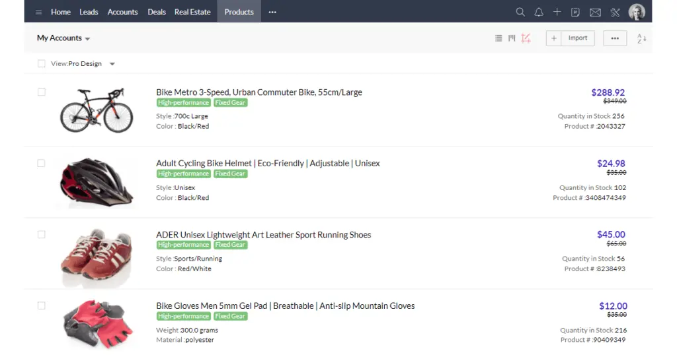This screenshot has height=355, width=677.
Task: Click the A-Z sort icon
Action: [x=641, y=38]
